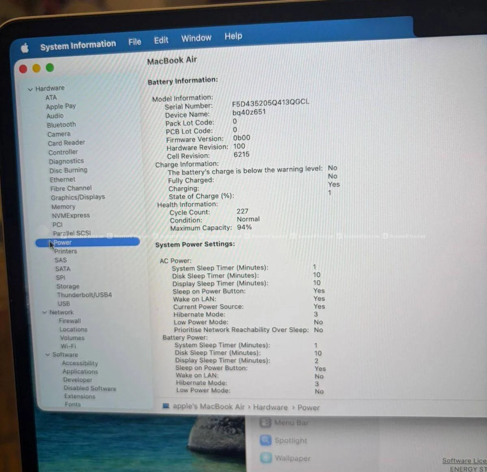Viewport: 487px width, 472px height.
Task: Open the Software Licence link
Action: [x=464, y=461]
